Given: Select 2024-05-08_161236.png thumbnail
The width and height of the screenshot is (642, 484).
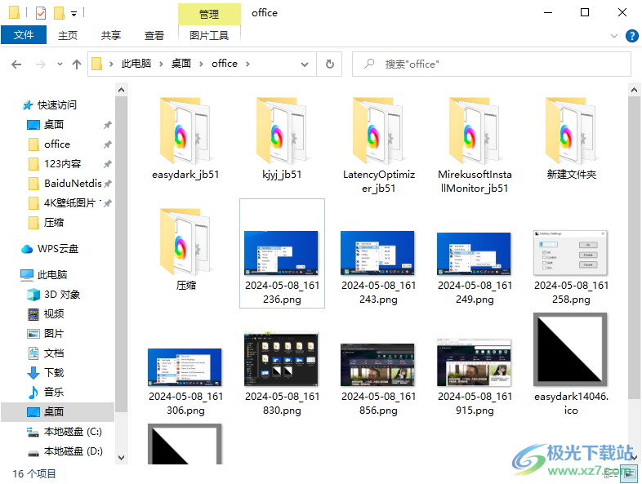Looking at the screenshot, I should 282,253.
